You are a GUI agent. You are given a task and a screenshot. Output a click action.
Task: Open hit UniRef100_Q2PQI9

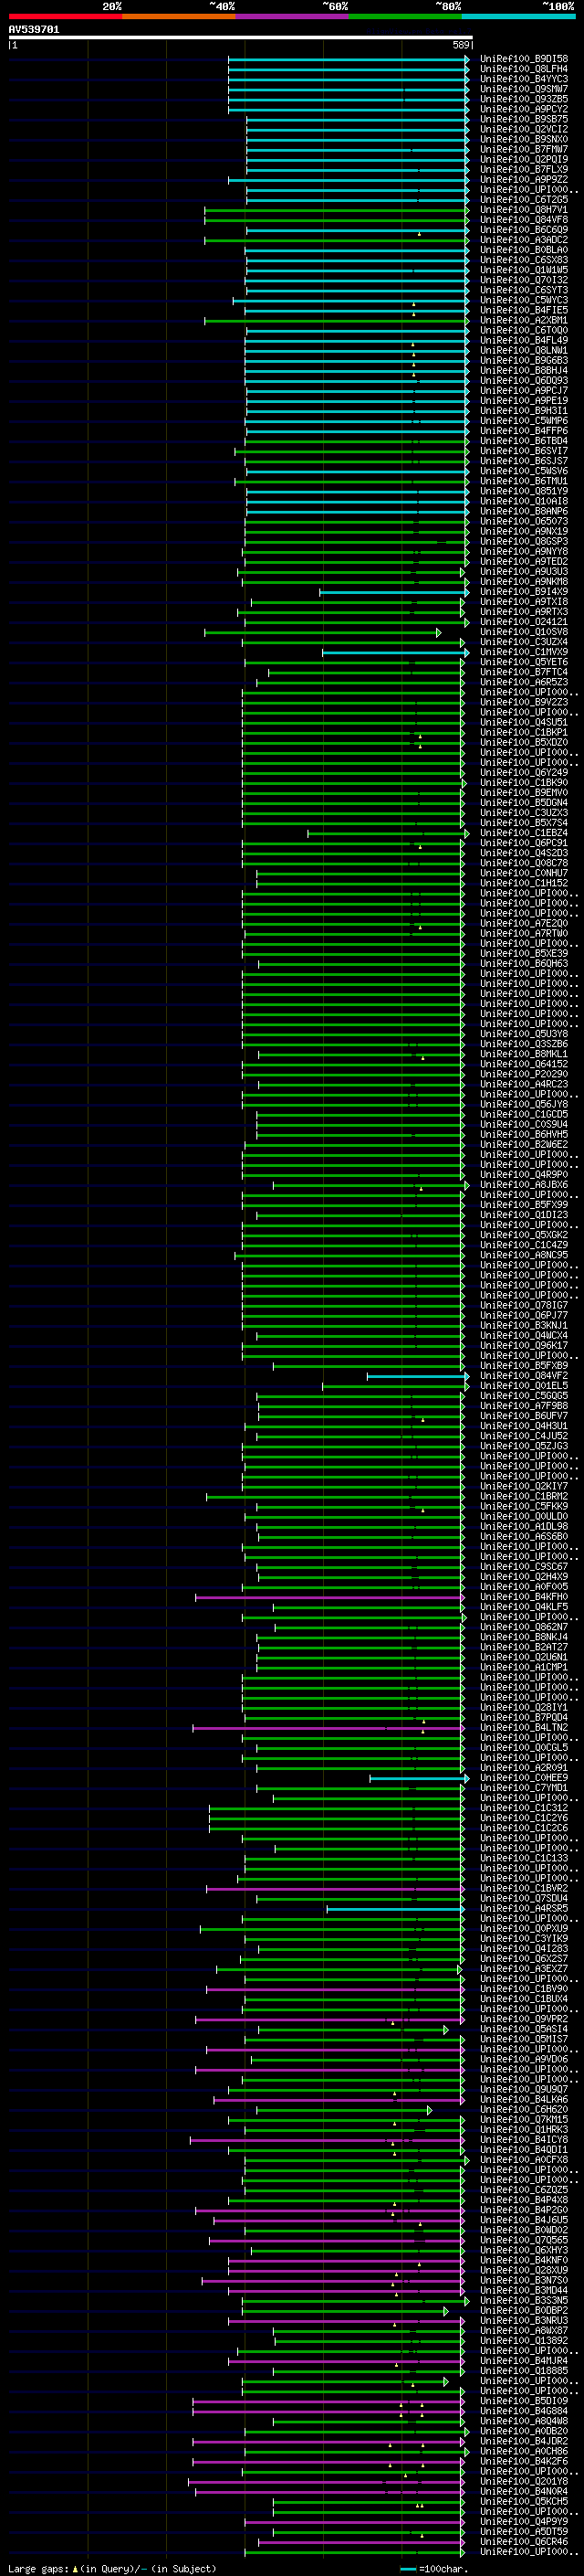click(524, 159)
